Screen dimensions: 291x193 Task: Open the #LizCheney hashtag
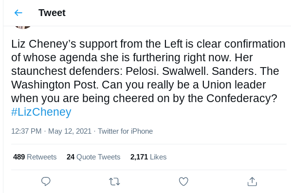pos(41,112)
